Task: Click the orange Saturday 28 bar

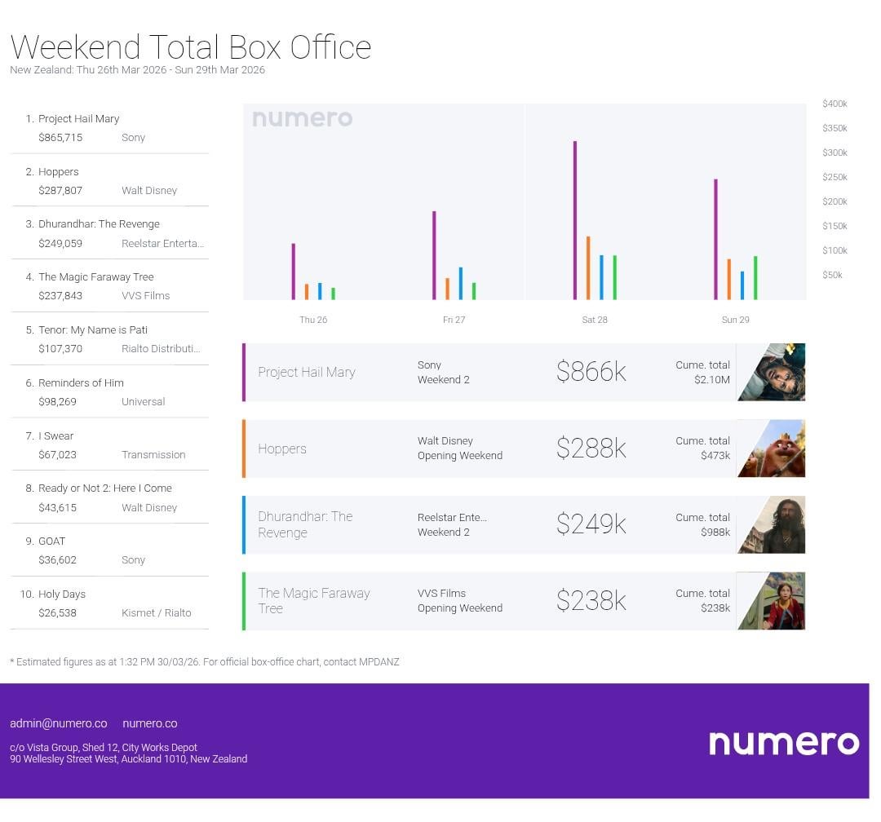Action: tap(588, 267)
